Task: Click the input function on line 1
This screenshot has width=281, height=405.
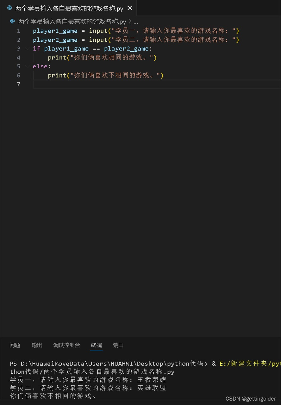Action: tap(98, 31)
